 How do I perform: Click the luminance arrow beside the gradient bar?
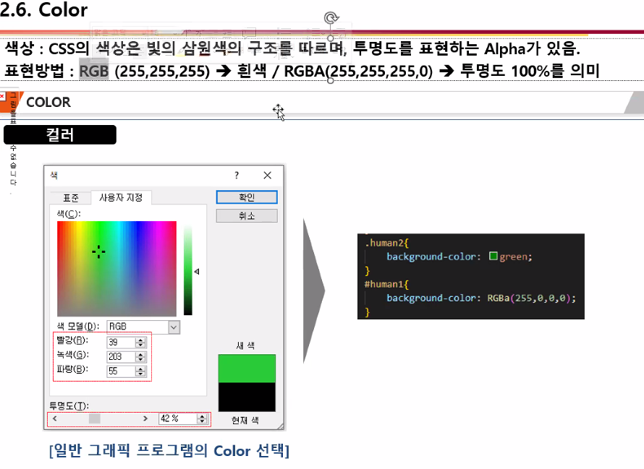(x=197, y=270)
